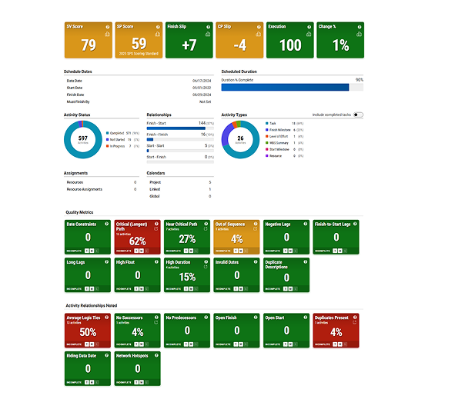Open the 4% Duplicates Present value
The image size is (465, 409).
click(x=336, y=332)
